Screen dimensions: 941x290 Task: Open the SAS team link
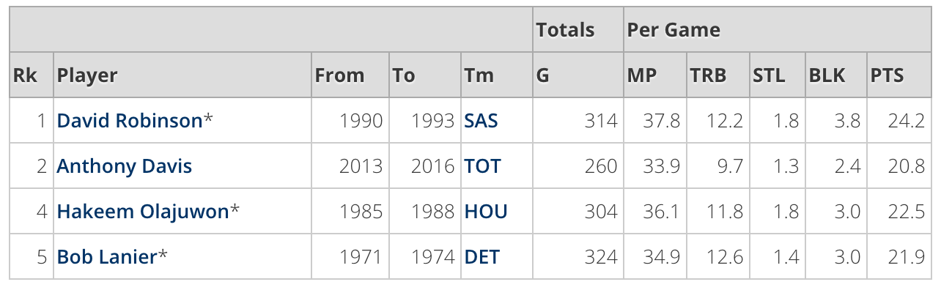click(x=481, y=121)
